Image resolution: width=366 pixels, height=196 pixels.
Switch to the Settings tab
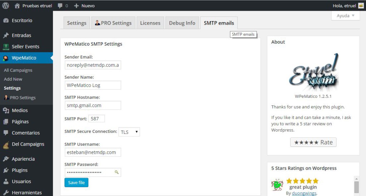tap(76, 23)
